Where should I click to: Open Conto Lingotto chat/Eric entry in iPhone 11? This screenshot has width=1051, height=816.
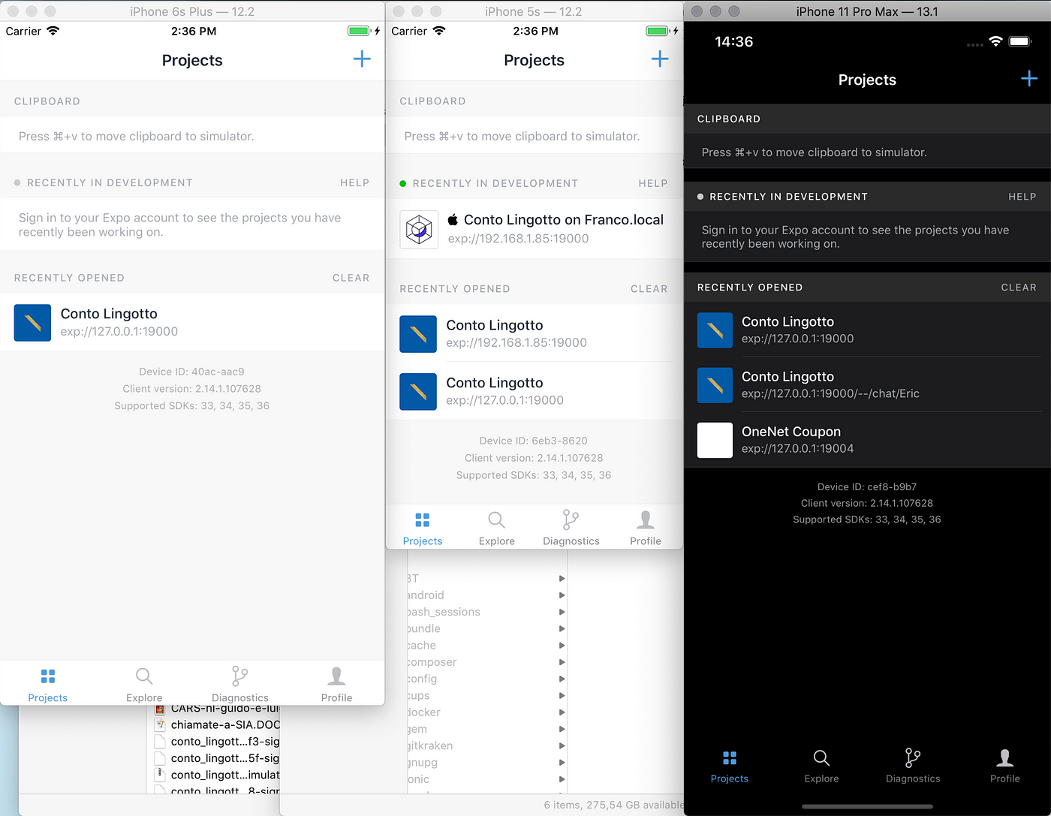[867, 384]
